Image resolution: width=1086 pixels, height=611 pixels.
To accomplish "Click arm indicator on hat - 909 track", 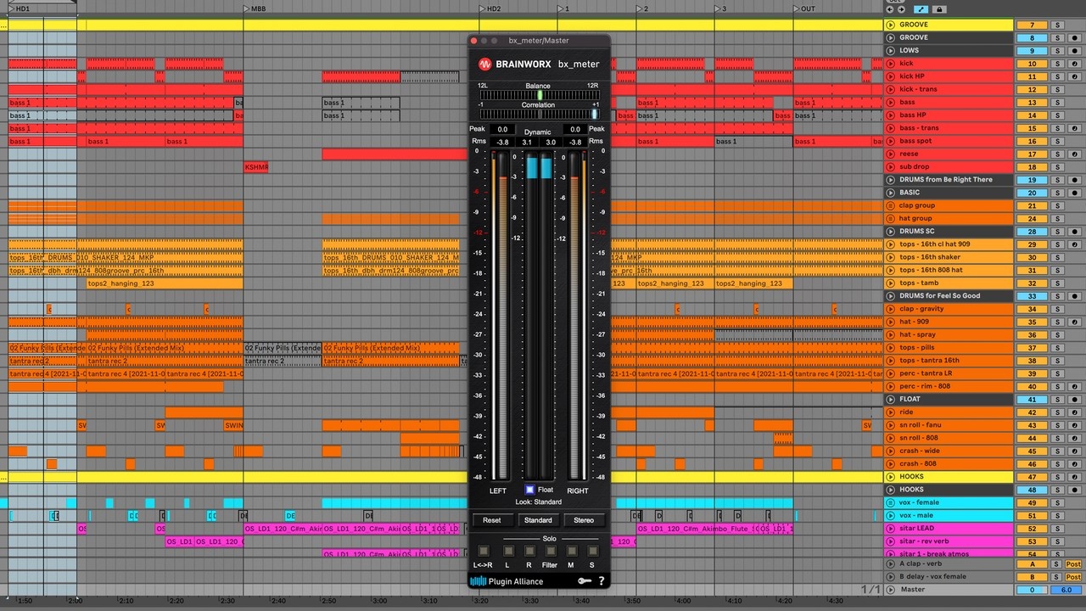I will pyautogui.click(x=1073, y=322).
